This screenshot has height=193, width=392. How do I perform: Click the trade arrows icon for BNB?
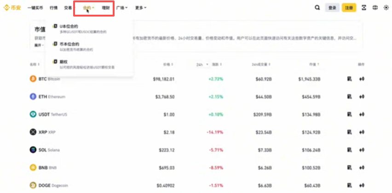pos(362,168)
